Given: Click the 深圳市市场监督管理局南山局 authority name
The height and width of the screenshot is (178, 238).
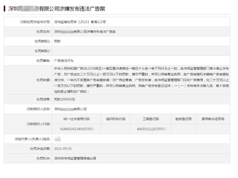Looking at the screenshot, I should [x=75, y=159].
